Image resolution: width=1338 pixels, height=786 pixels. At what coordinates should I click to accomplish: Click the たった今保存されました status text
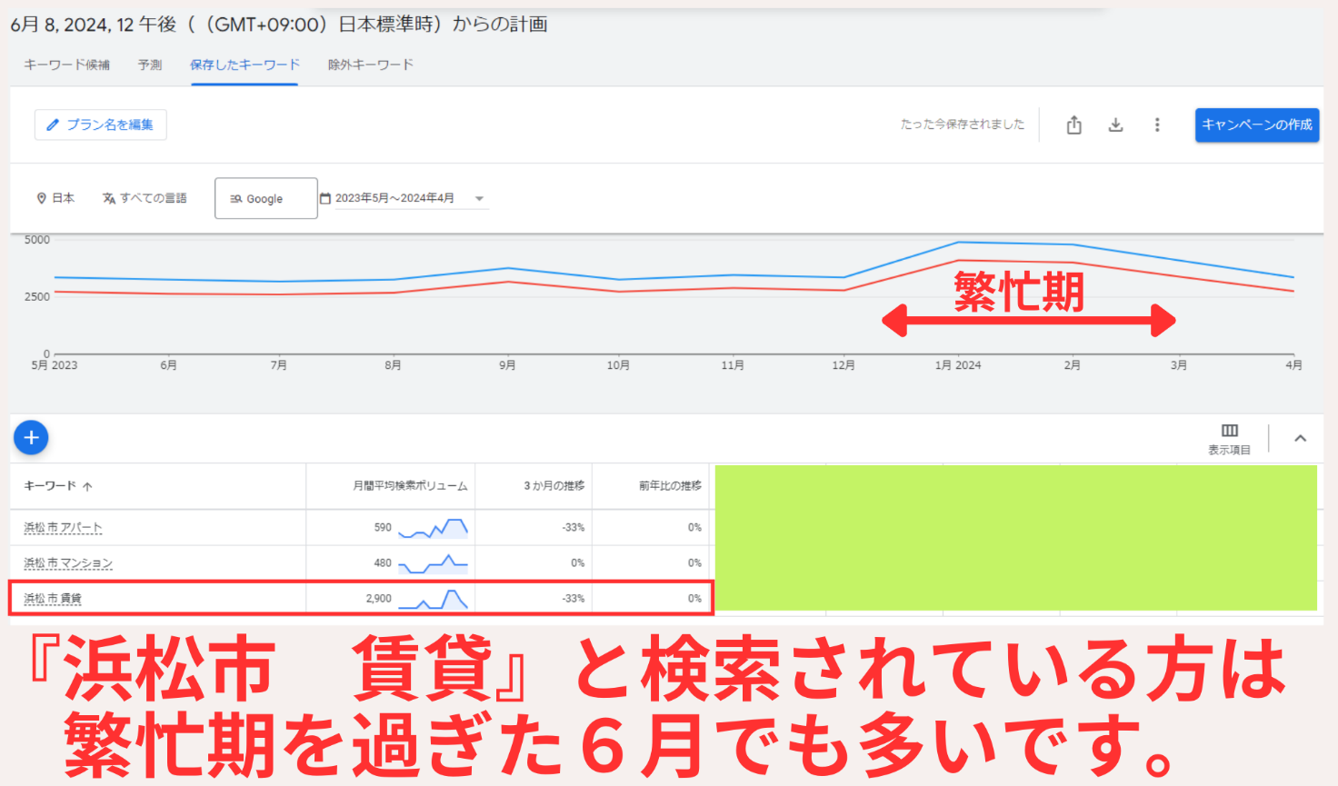pos(963,124)
